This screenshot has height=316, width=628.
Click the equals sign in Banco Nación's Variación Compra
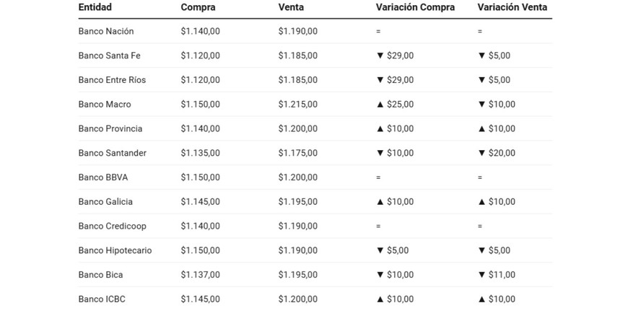tap(378, 32)
